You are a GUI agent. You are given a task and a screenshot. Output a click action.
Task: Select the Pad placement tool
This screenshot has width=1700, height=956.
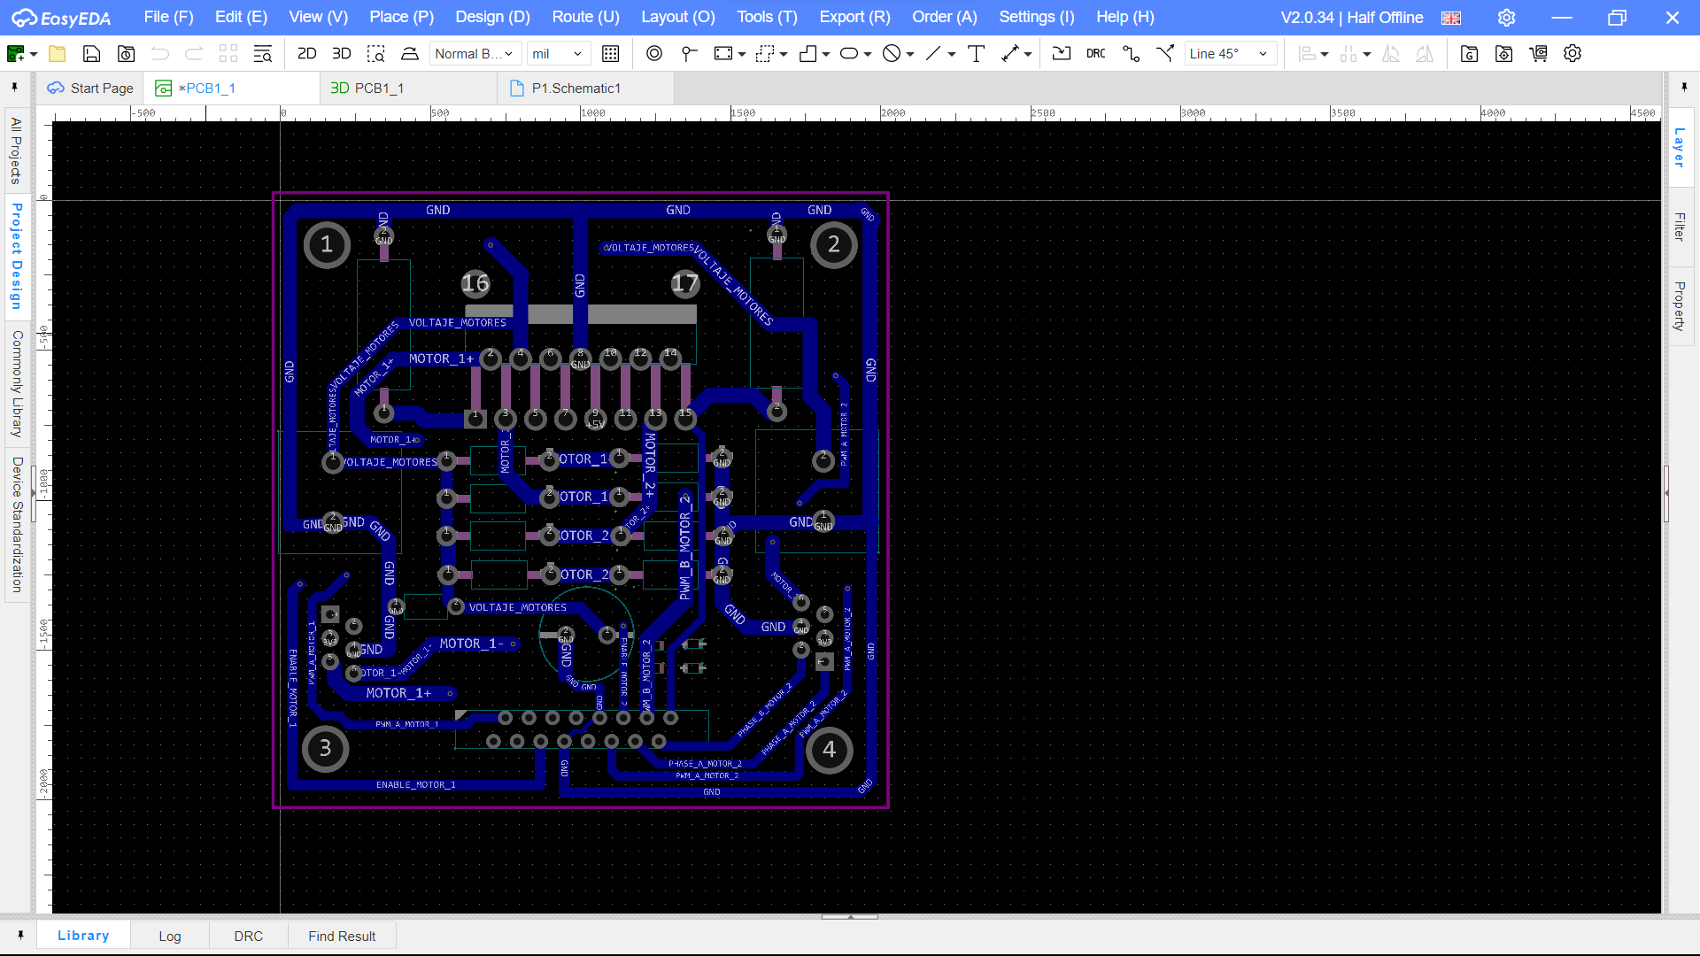click(x=653, y=54)
